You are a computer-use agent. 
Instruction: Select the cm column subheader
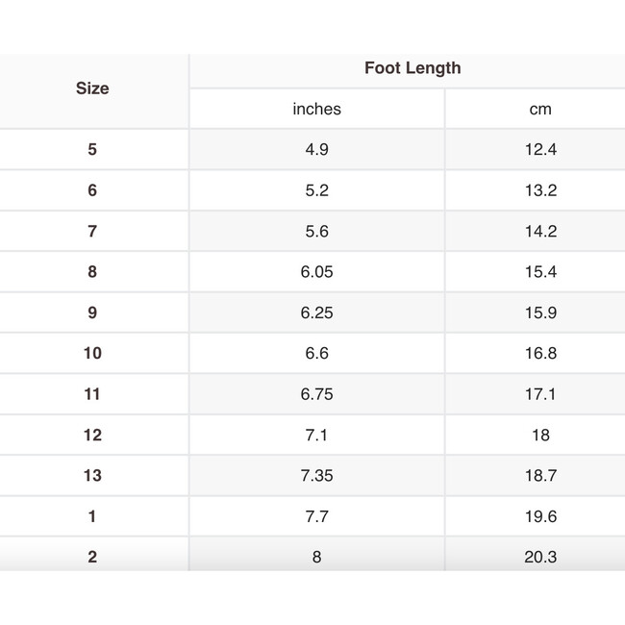tap(540, 109)
